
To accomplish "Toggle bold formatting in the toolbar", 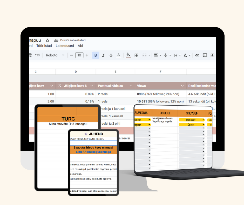I will tap(96, 55).
